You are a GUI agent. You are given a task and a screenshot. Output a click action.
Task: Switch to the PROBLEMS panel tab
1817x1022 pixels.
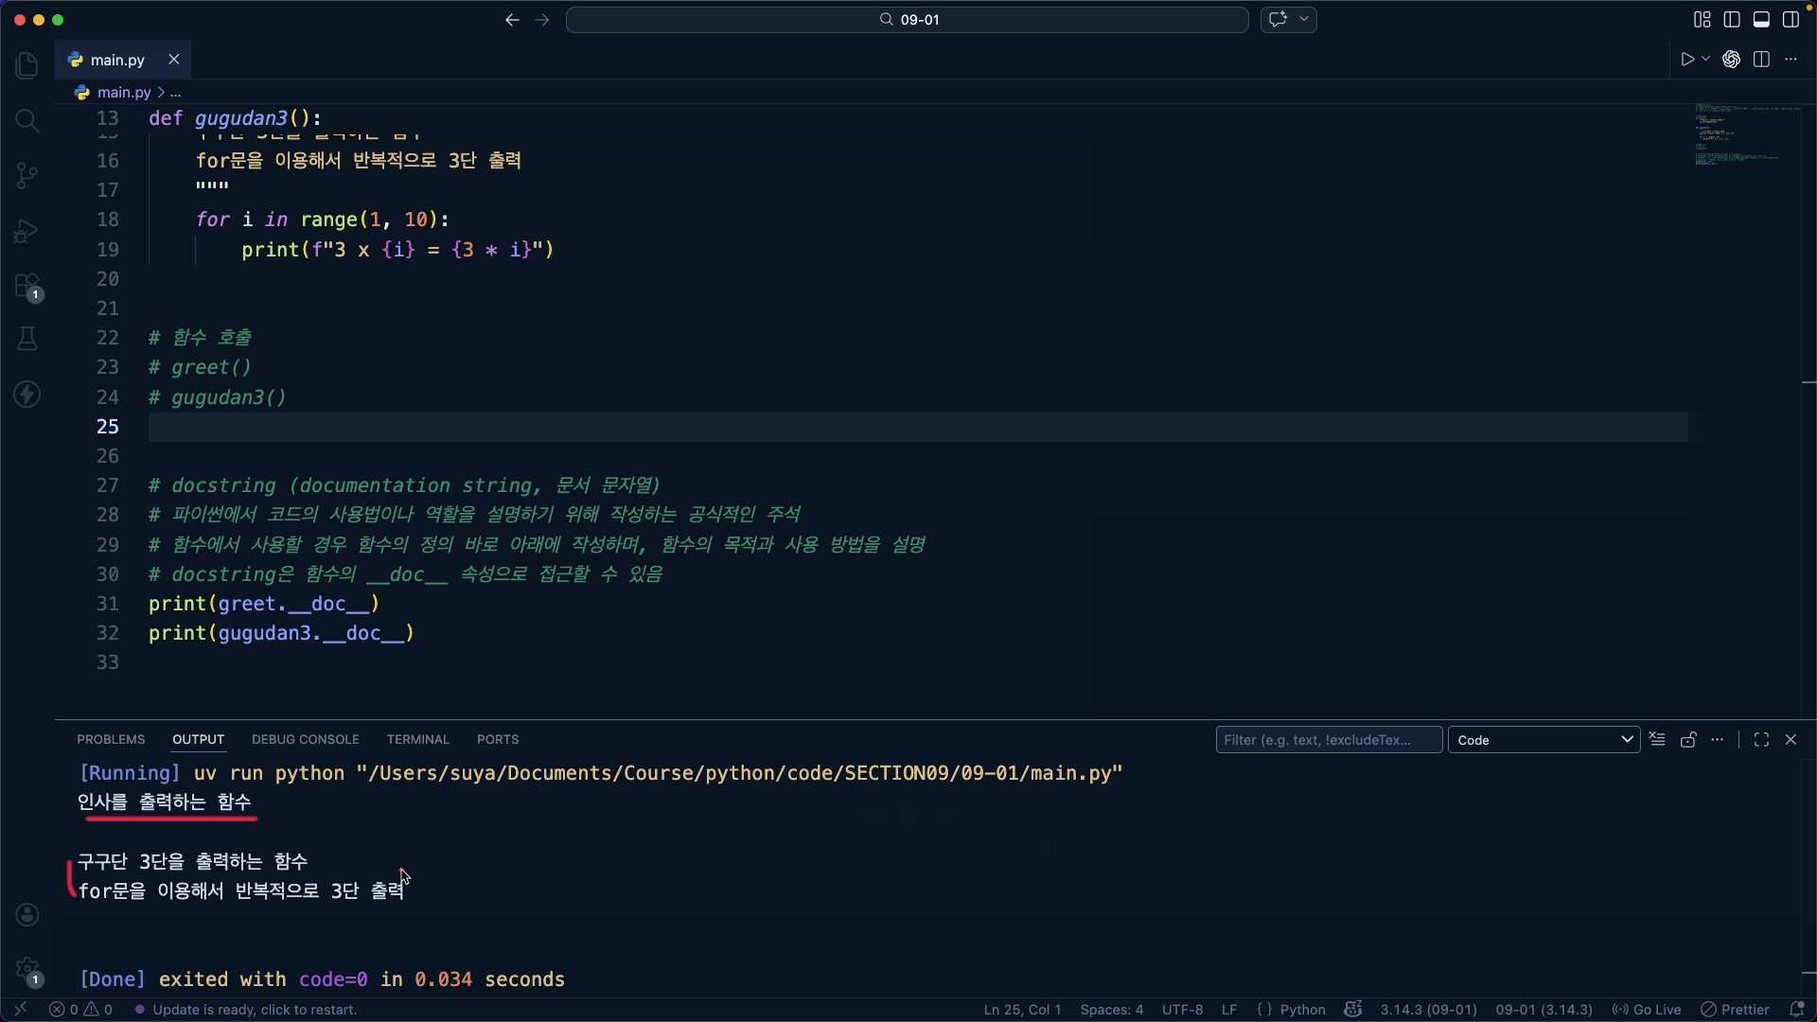(111, 740)
